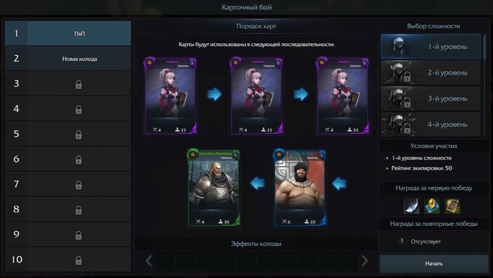Click the first Анабель card
Viewport: 493px width, 278px height.
[x=170, y=96]
